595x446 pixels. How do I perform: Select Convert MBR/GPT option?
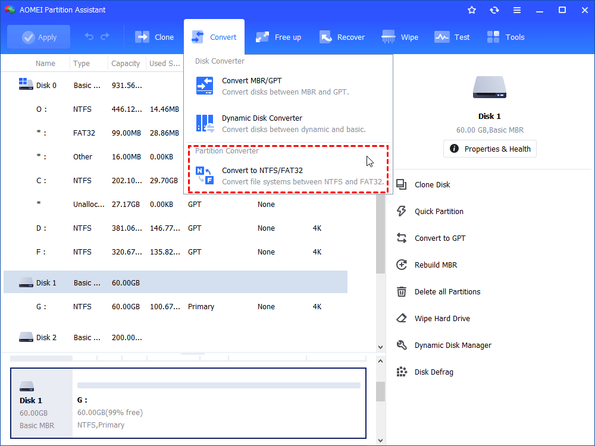coord(289,86)
